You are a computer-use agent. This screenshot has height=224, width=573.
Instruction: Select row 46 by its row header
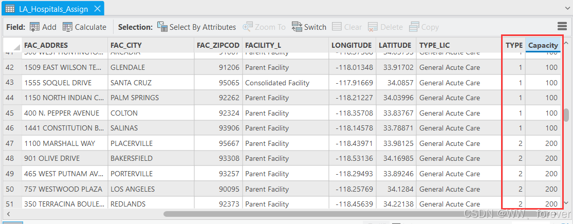click(x=12, y=128)
